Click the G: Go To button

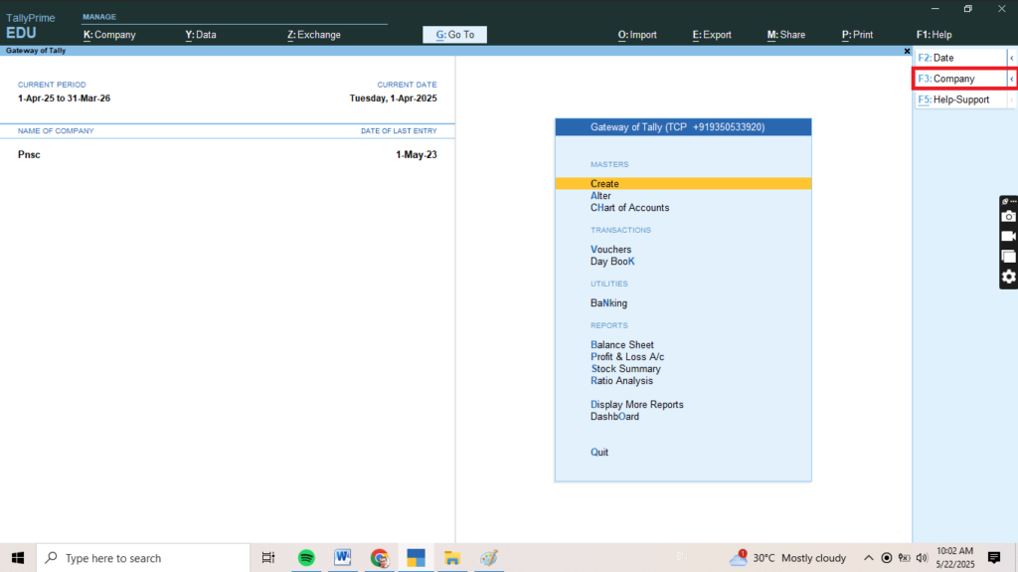tap(454, 35)
